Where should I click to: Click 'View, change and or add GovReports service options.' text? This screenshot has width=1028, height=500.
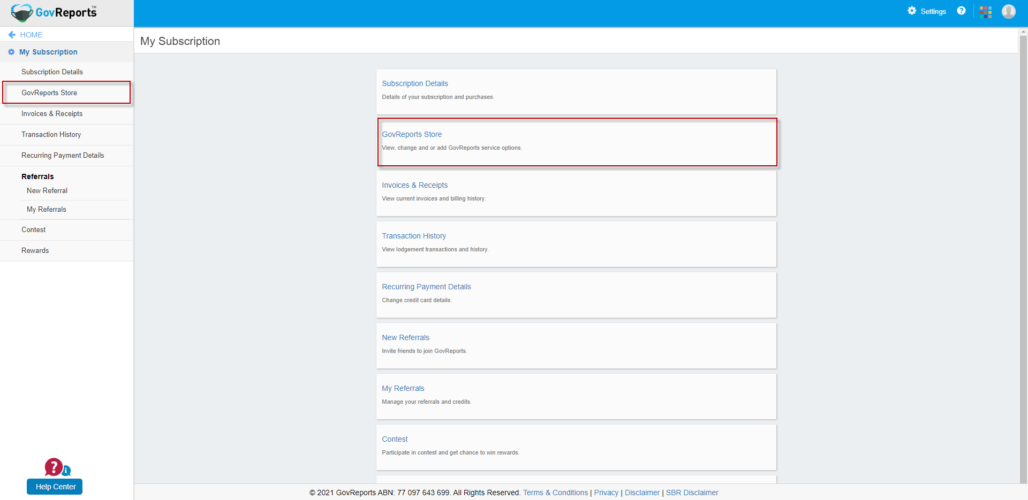coord(452,148)
